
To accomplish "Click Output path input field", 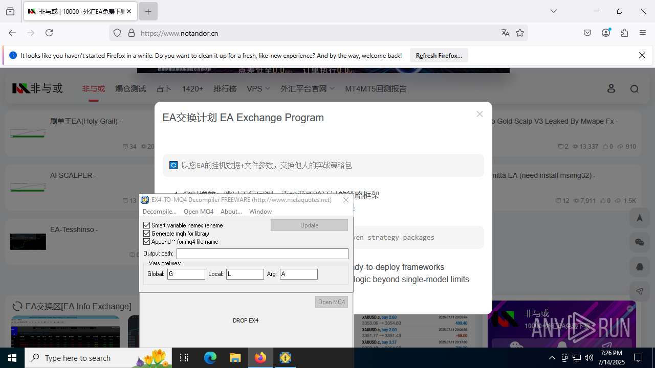I will click(x=263, y=254).
